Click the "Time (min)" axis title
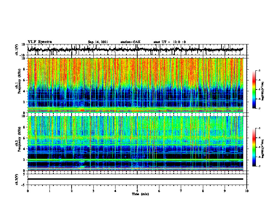 click(140, 194)
